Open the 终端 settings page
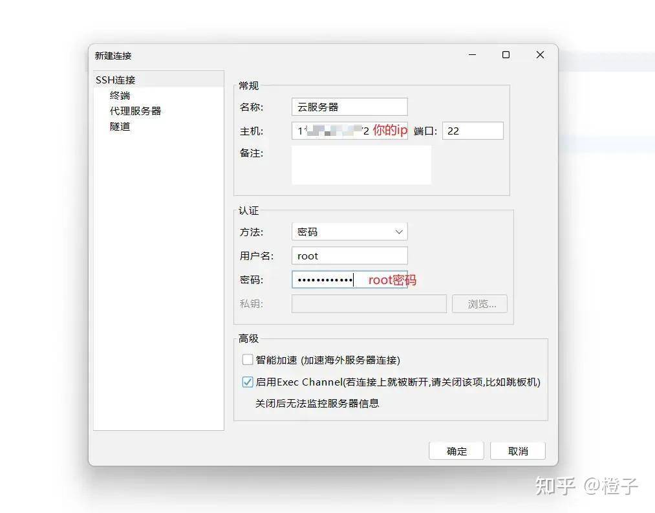Screen dimensions: 655x513 click(x=120, y=95)
